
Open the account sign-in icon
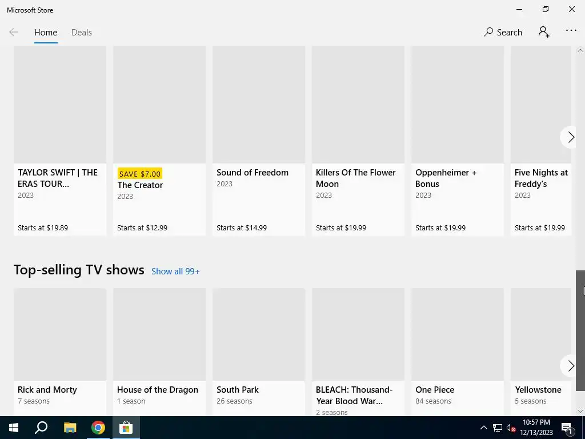click(x=544, y=32)
